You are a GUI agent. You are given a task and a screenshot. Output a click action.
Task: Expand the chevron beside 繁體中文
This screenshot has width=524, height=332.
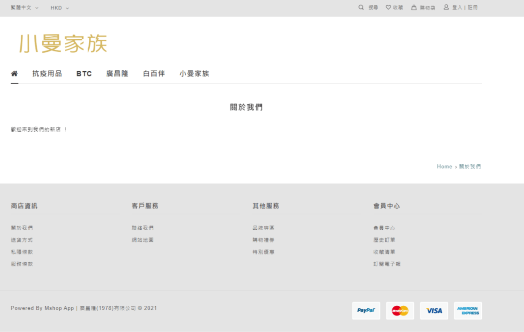pos(36,8)
